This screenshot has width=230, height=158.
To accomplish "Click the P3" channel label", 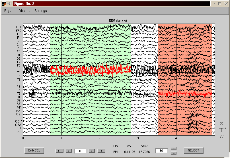I will click(19, 104).
